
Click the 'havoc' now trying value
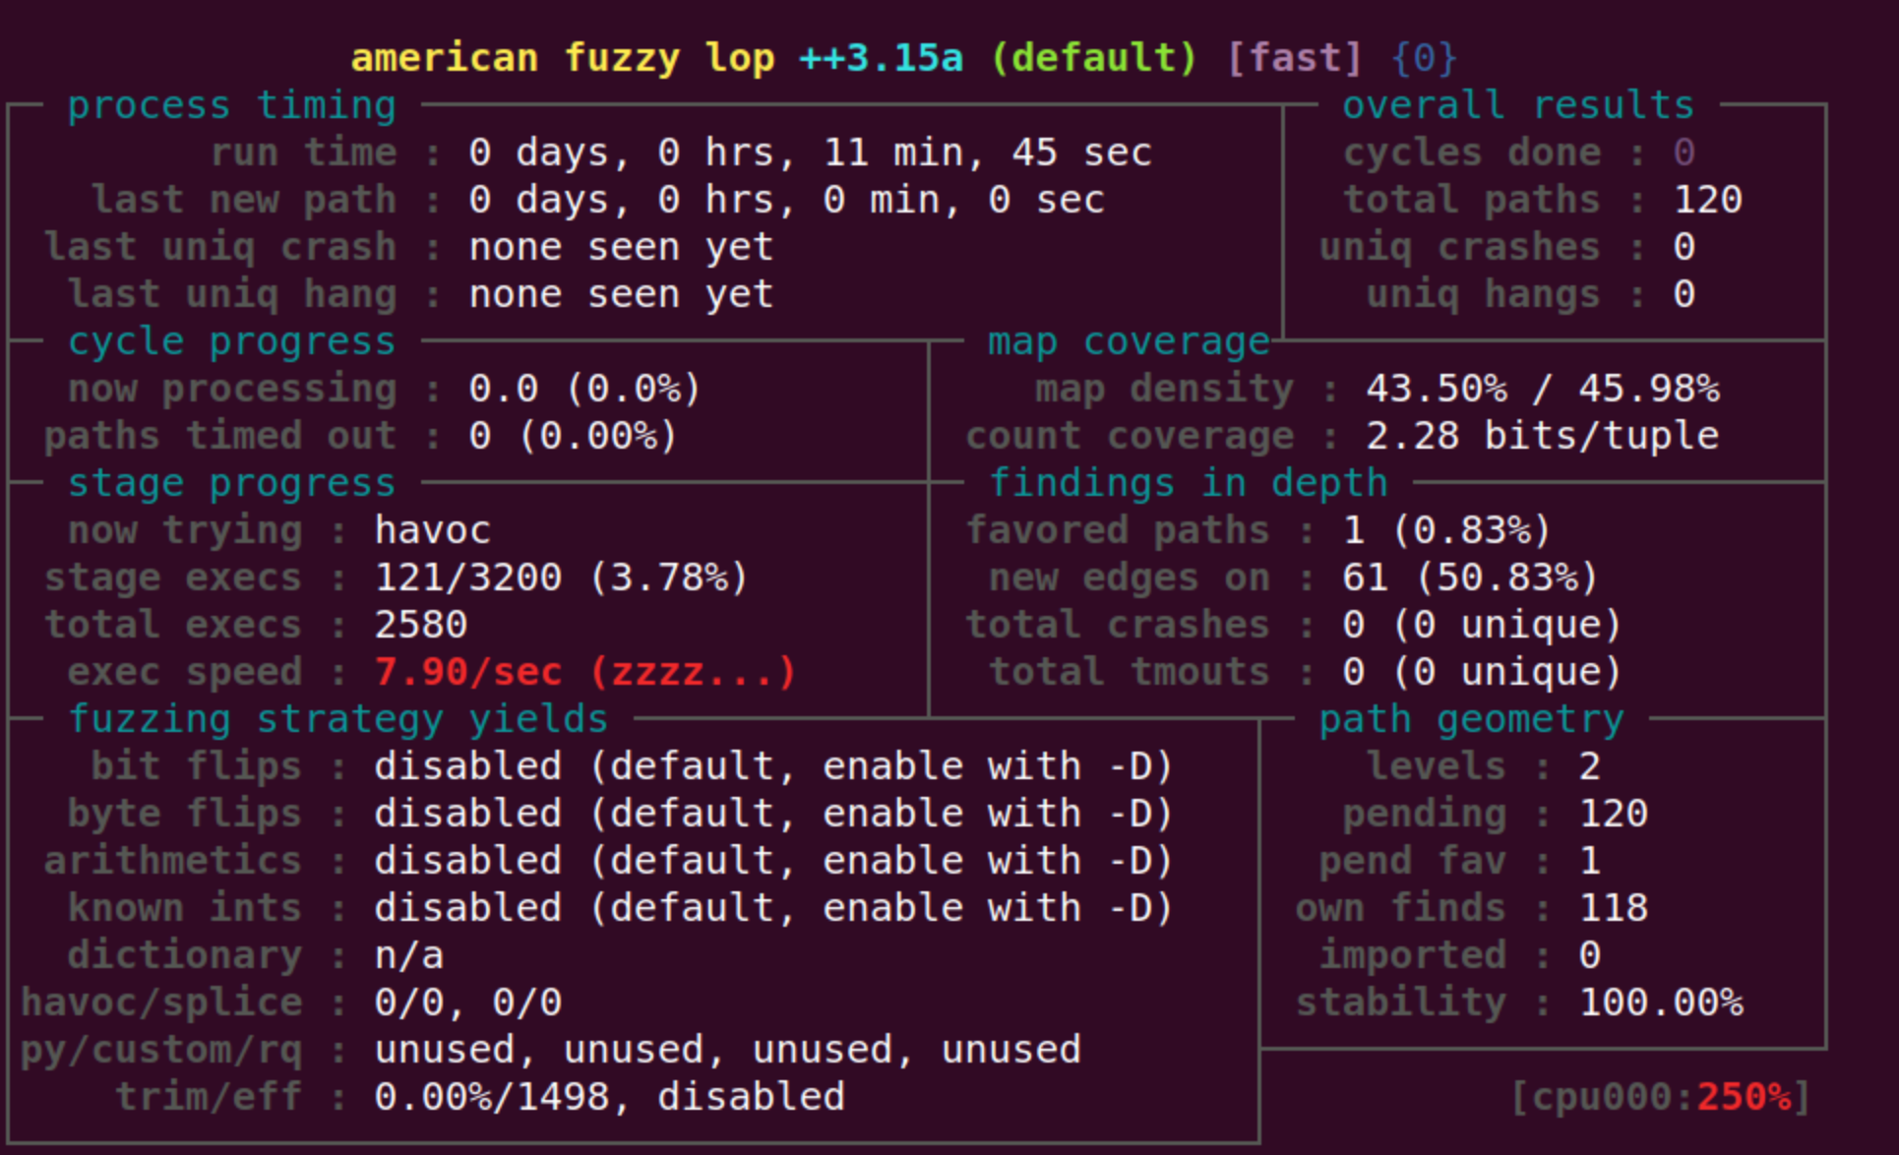[432, 531]
